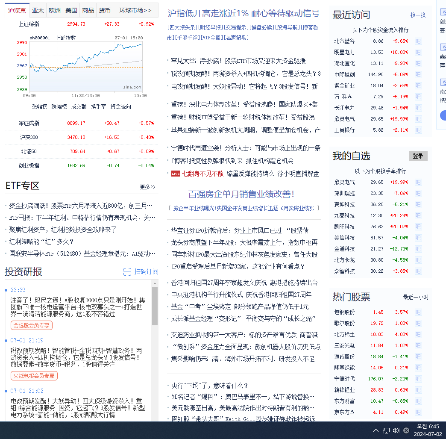Image resolution: width=446 pixels, height=439 pixels.
Task: Open the 换手率 ranking link
Action: coord(98,106)
